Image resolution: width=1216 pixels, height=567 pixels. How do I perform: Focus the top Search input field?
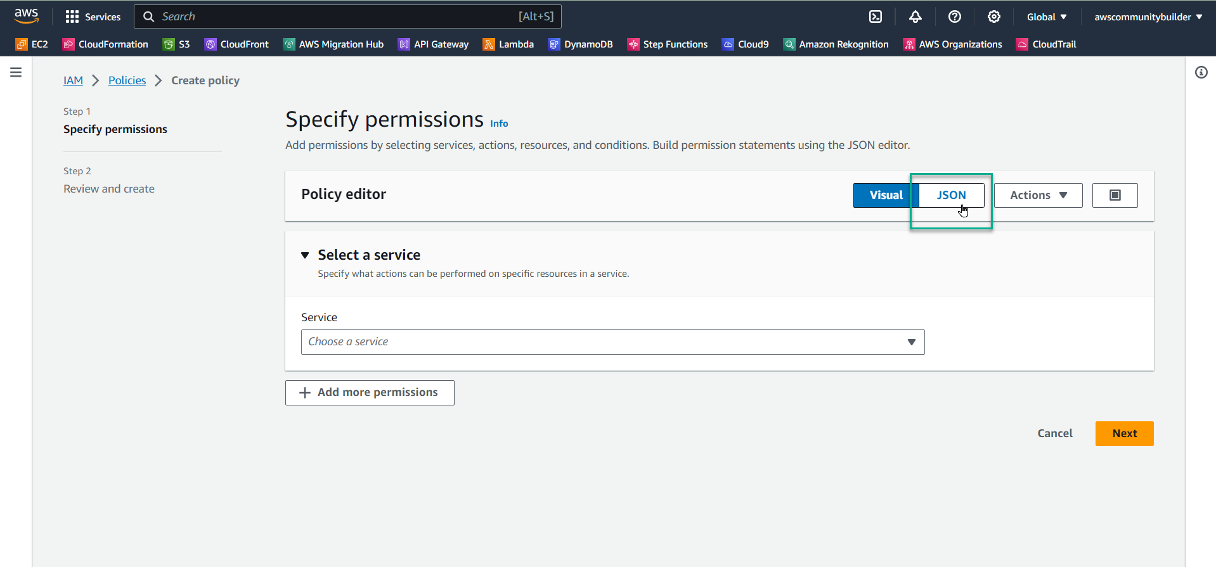[347, 16]
